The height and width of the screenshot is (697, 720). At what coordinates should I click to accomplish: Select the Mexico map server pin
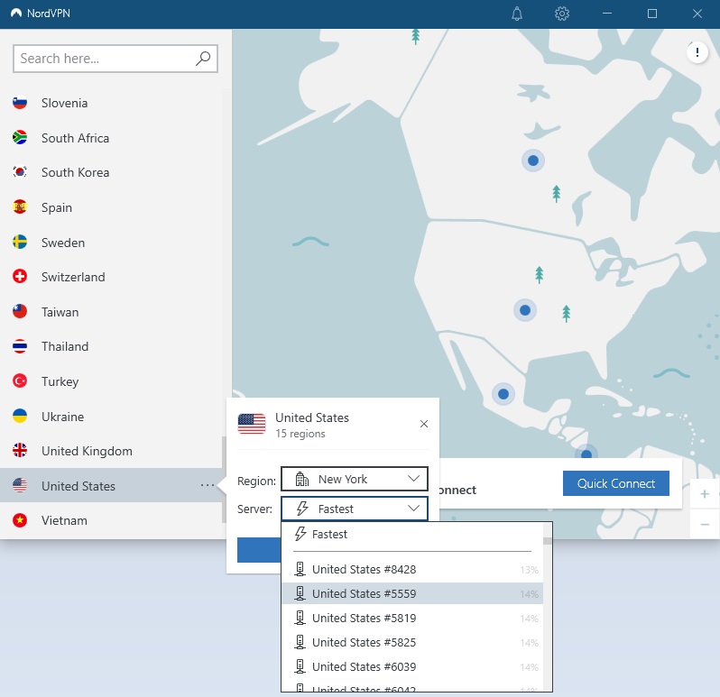pyautogui.click(x=503, y=394)
